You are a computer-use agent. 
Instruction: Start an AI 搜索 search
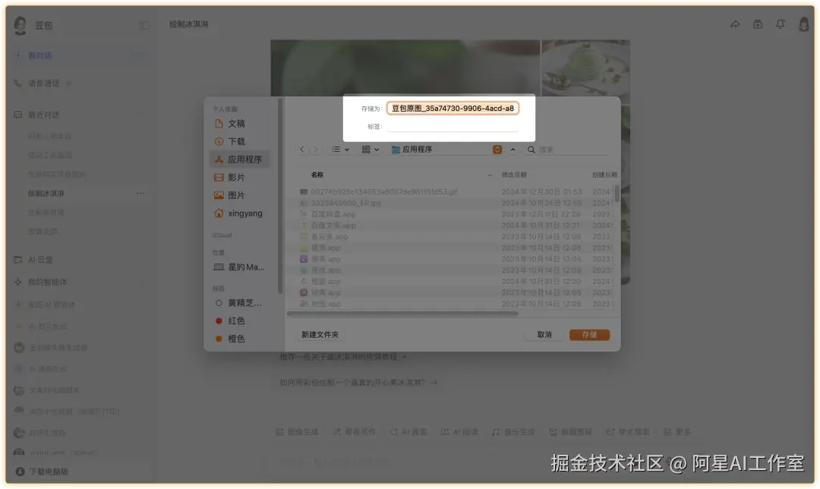click(x=408, y=431)
